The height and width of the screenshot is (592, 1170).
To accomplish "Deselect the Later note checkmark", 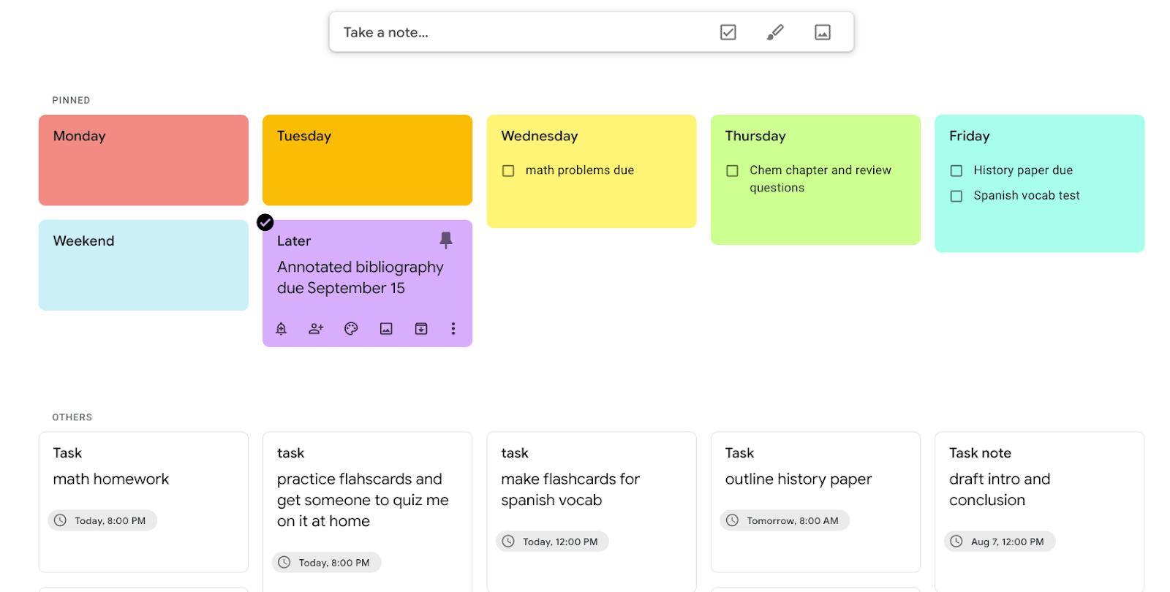I will click(x=265, y=222).
